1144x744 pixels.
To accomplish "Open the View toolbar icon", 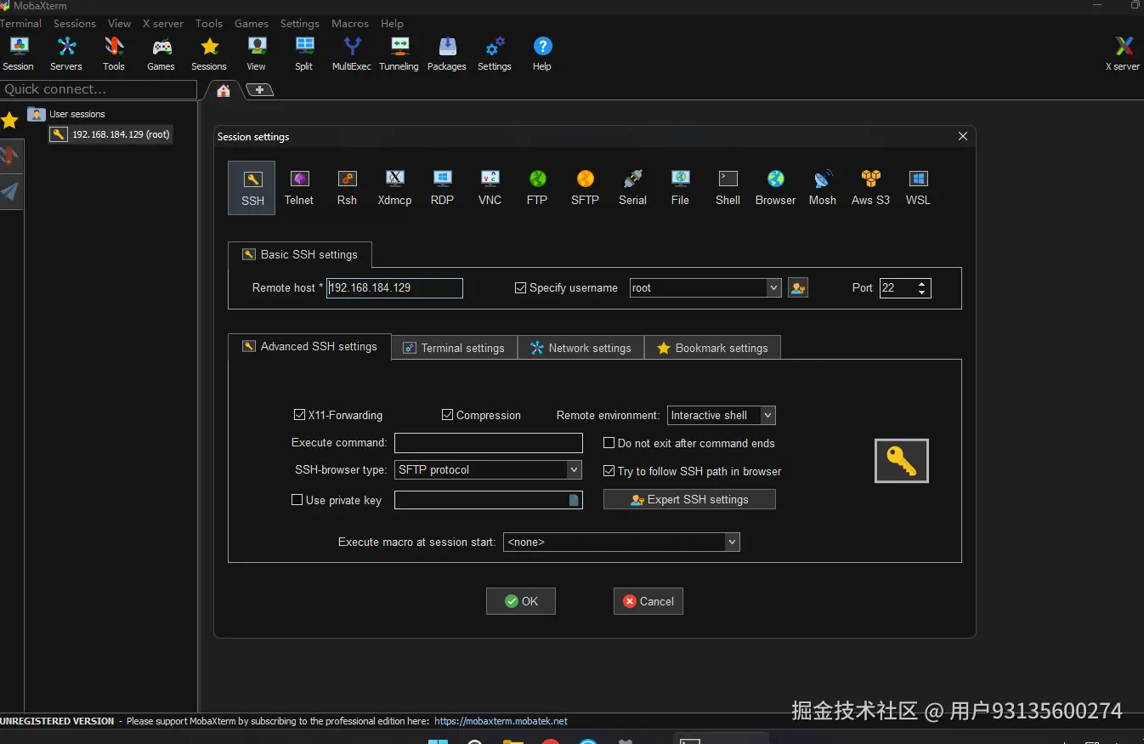I will [x=256, y=54].
